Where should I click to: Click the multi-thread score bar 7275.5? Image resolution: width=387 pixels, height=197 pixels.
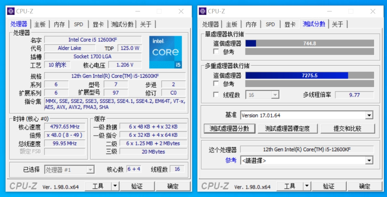[310, 75]
